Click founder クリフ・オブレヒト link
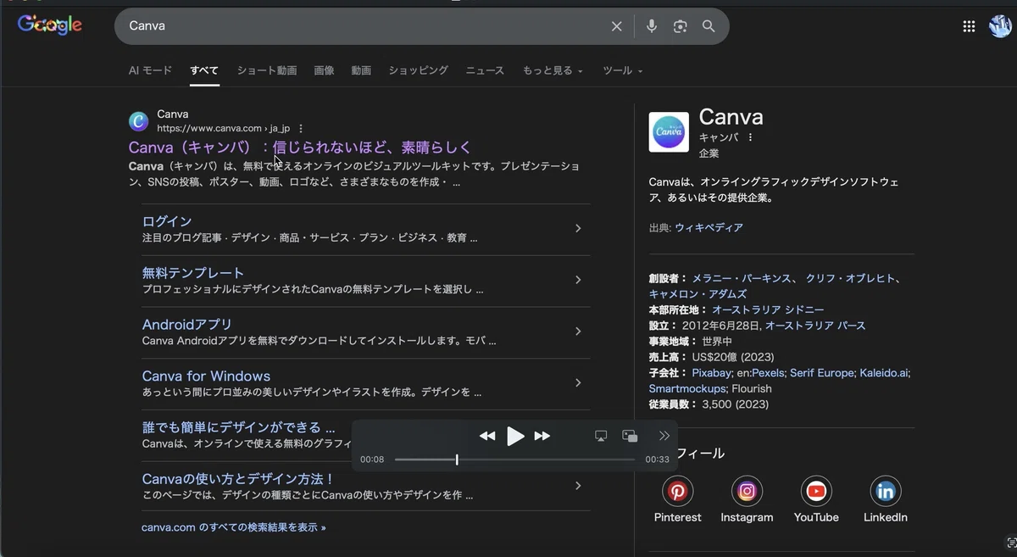1017x557 pixels. (853, 278)
